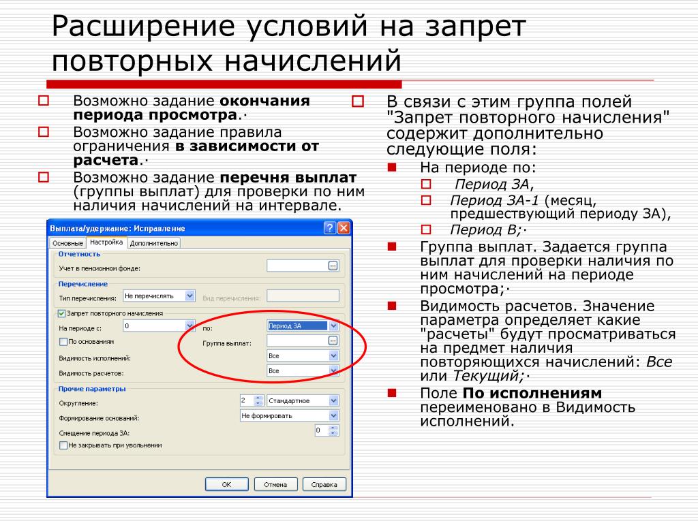Image resolution: width=698 pixels, height=523 pixels.
Task: Click the disabled Вид перечисления field
Action: (303, 296)
